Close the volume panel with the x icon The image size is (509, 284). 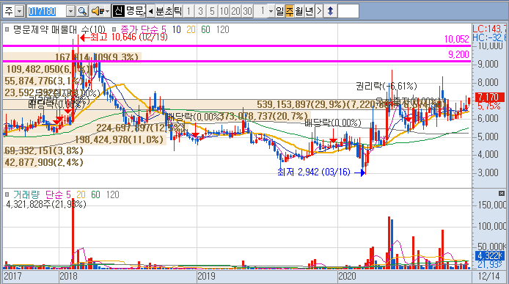point(502,194)
